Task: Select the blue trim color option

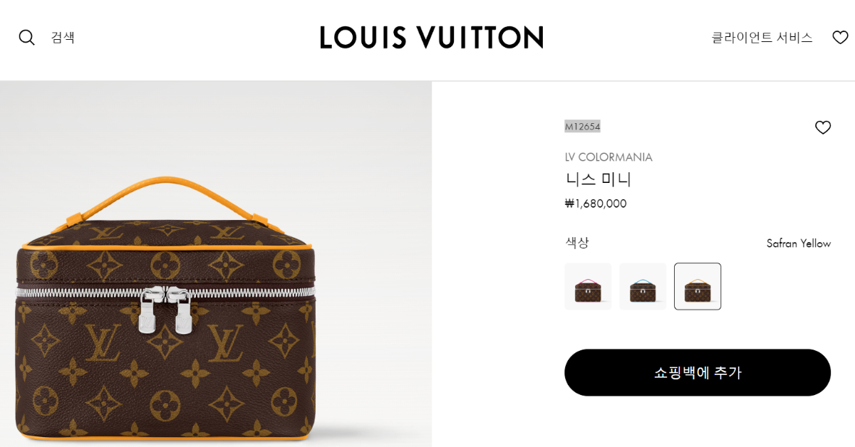Action: (x=643, y=286)
